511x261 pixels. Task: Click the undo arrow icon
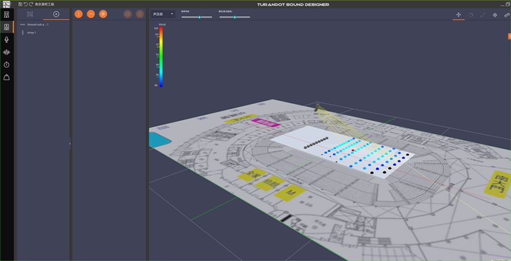click(x=26, y=4)
